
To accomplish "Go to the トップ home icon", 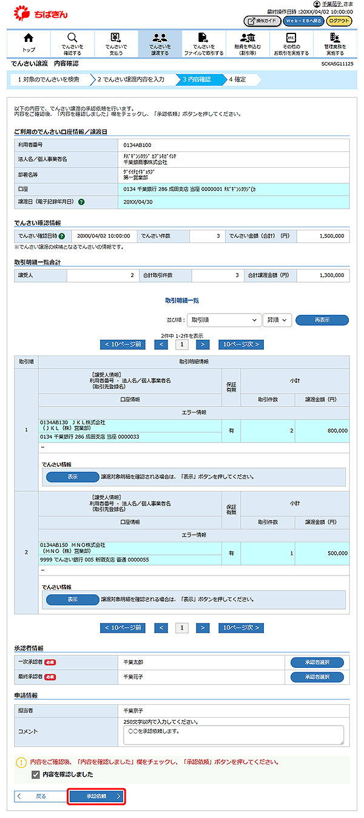I will click(29, 38).
